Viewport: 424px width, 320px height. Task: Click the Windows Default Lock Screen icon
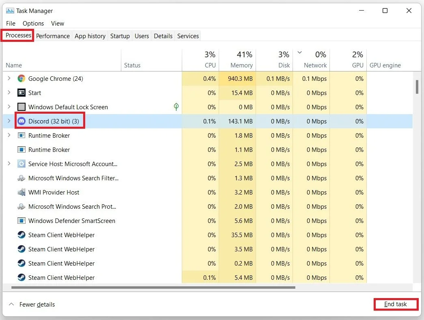coord(22,107)
